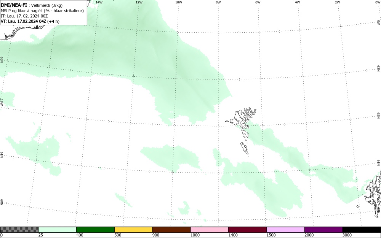Click the legend value 900
Viewport: 381px width, 238px height.
(156, 235)
